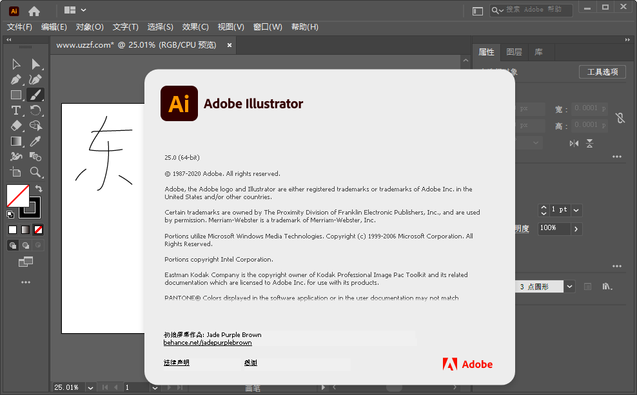The height and width of the screenshot is (395, 637).
Task: Expand the opacity 100% flyout arrow
Action: click(576, 229)
